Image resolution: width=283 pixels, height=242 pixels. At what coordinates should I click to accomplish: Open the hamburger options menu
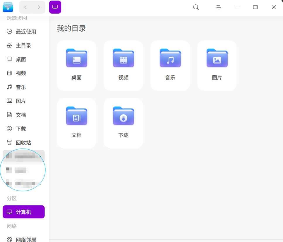[219, 7]
